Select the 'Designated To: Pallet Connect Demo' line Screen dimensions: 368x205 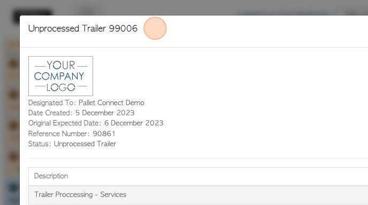pyautogui.click(x=86, y=102)
